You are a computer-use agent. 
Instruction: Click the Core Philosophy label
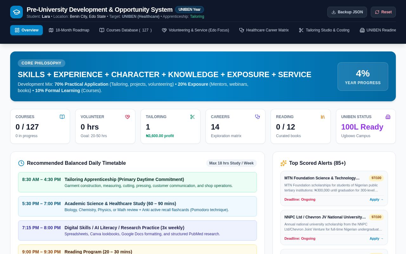click(x=42, y=63)
